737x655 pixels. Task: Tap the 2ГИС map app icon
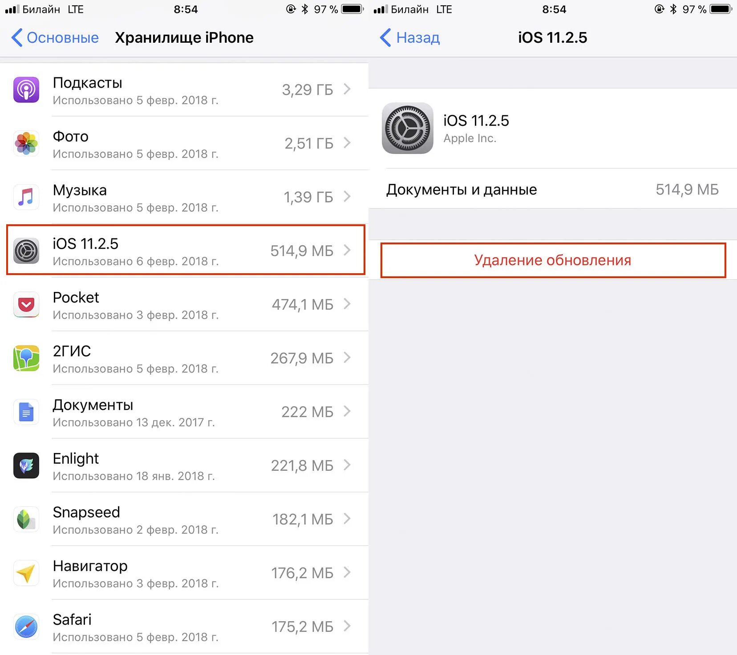(26, 358)
